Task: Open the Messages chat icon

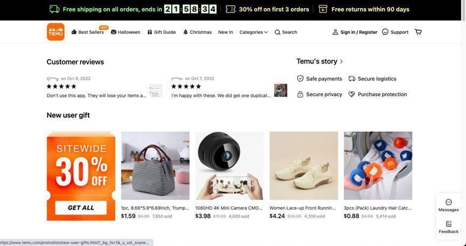Action: point(449,202)
